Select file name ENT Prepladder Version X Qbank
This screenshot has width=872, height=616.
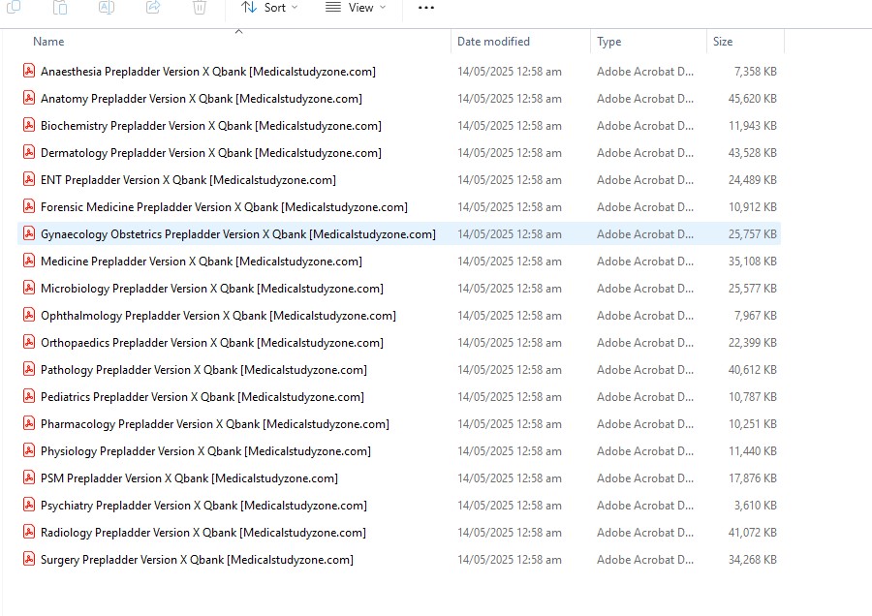click(189, 180)
